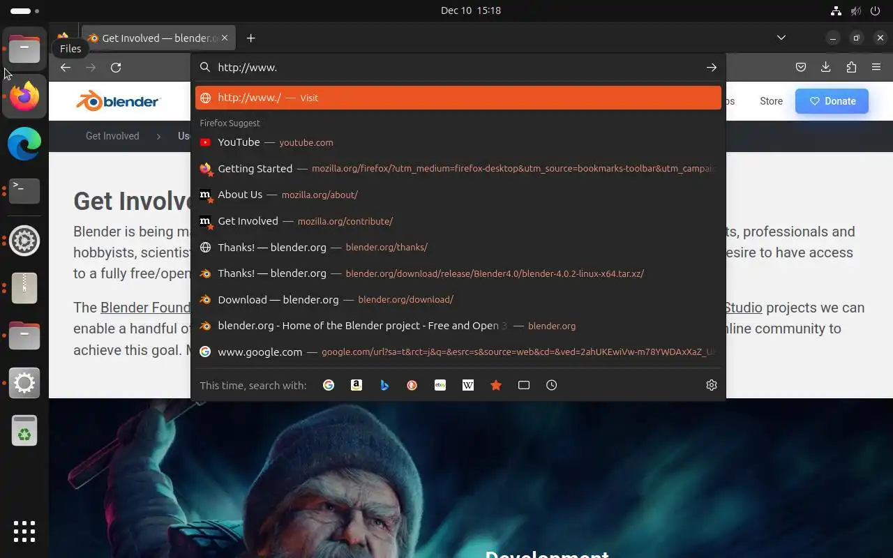Open the Blender Studio link in paragraph
Viewport: 893px width, 558px height.
(742, 308)
